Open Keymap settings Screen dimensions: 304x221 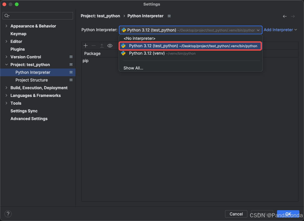click(x=18, y=34)
